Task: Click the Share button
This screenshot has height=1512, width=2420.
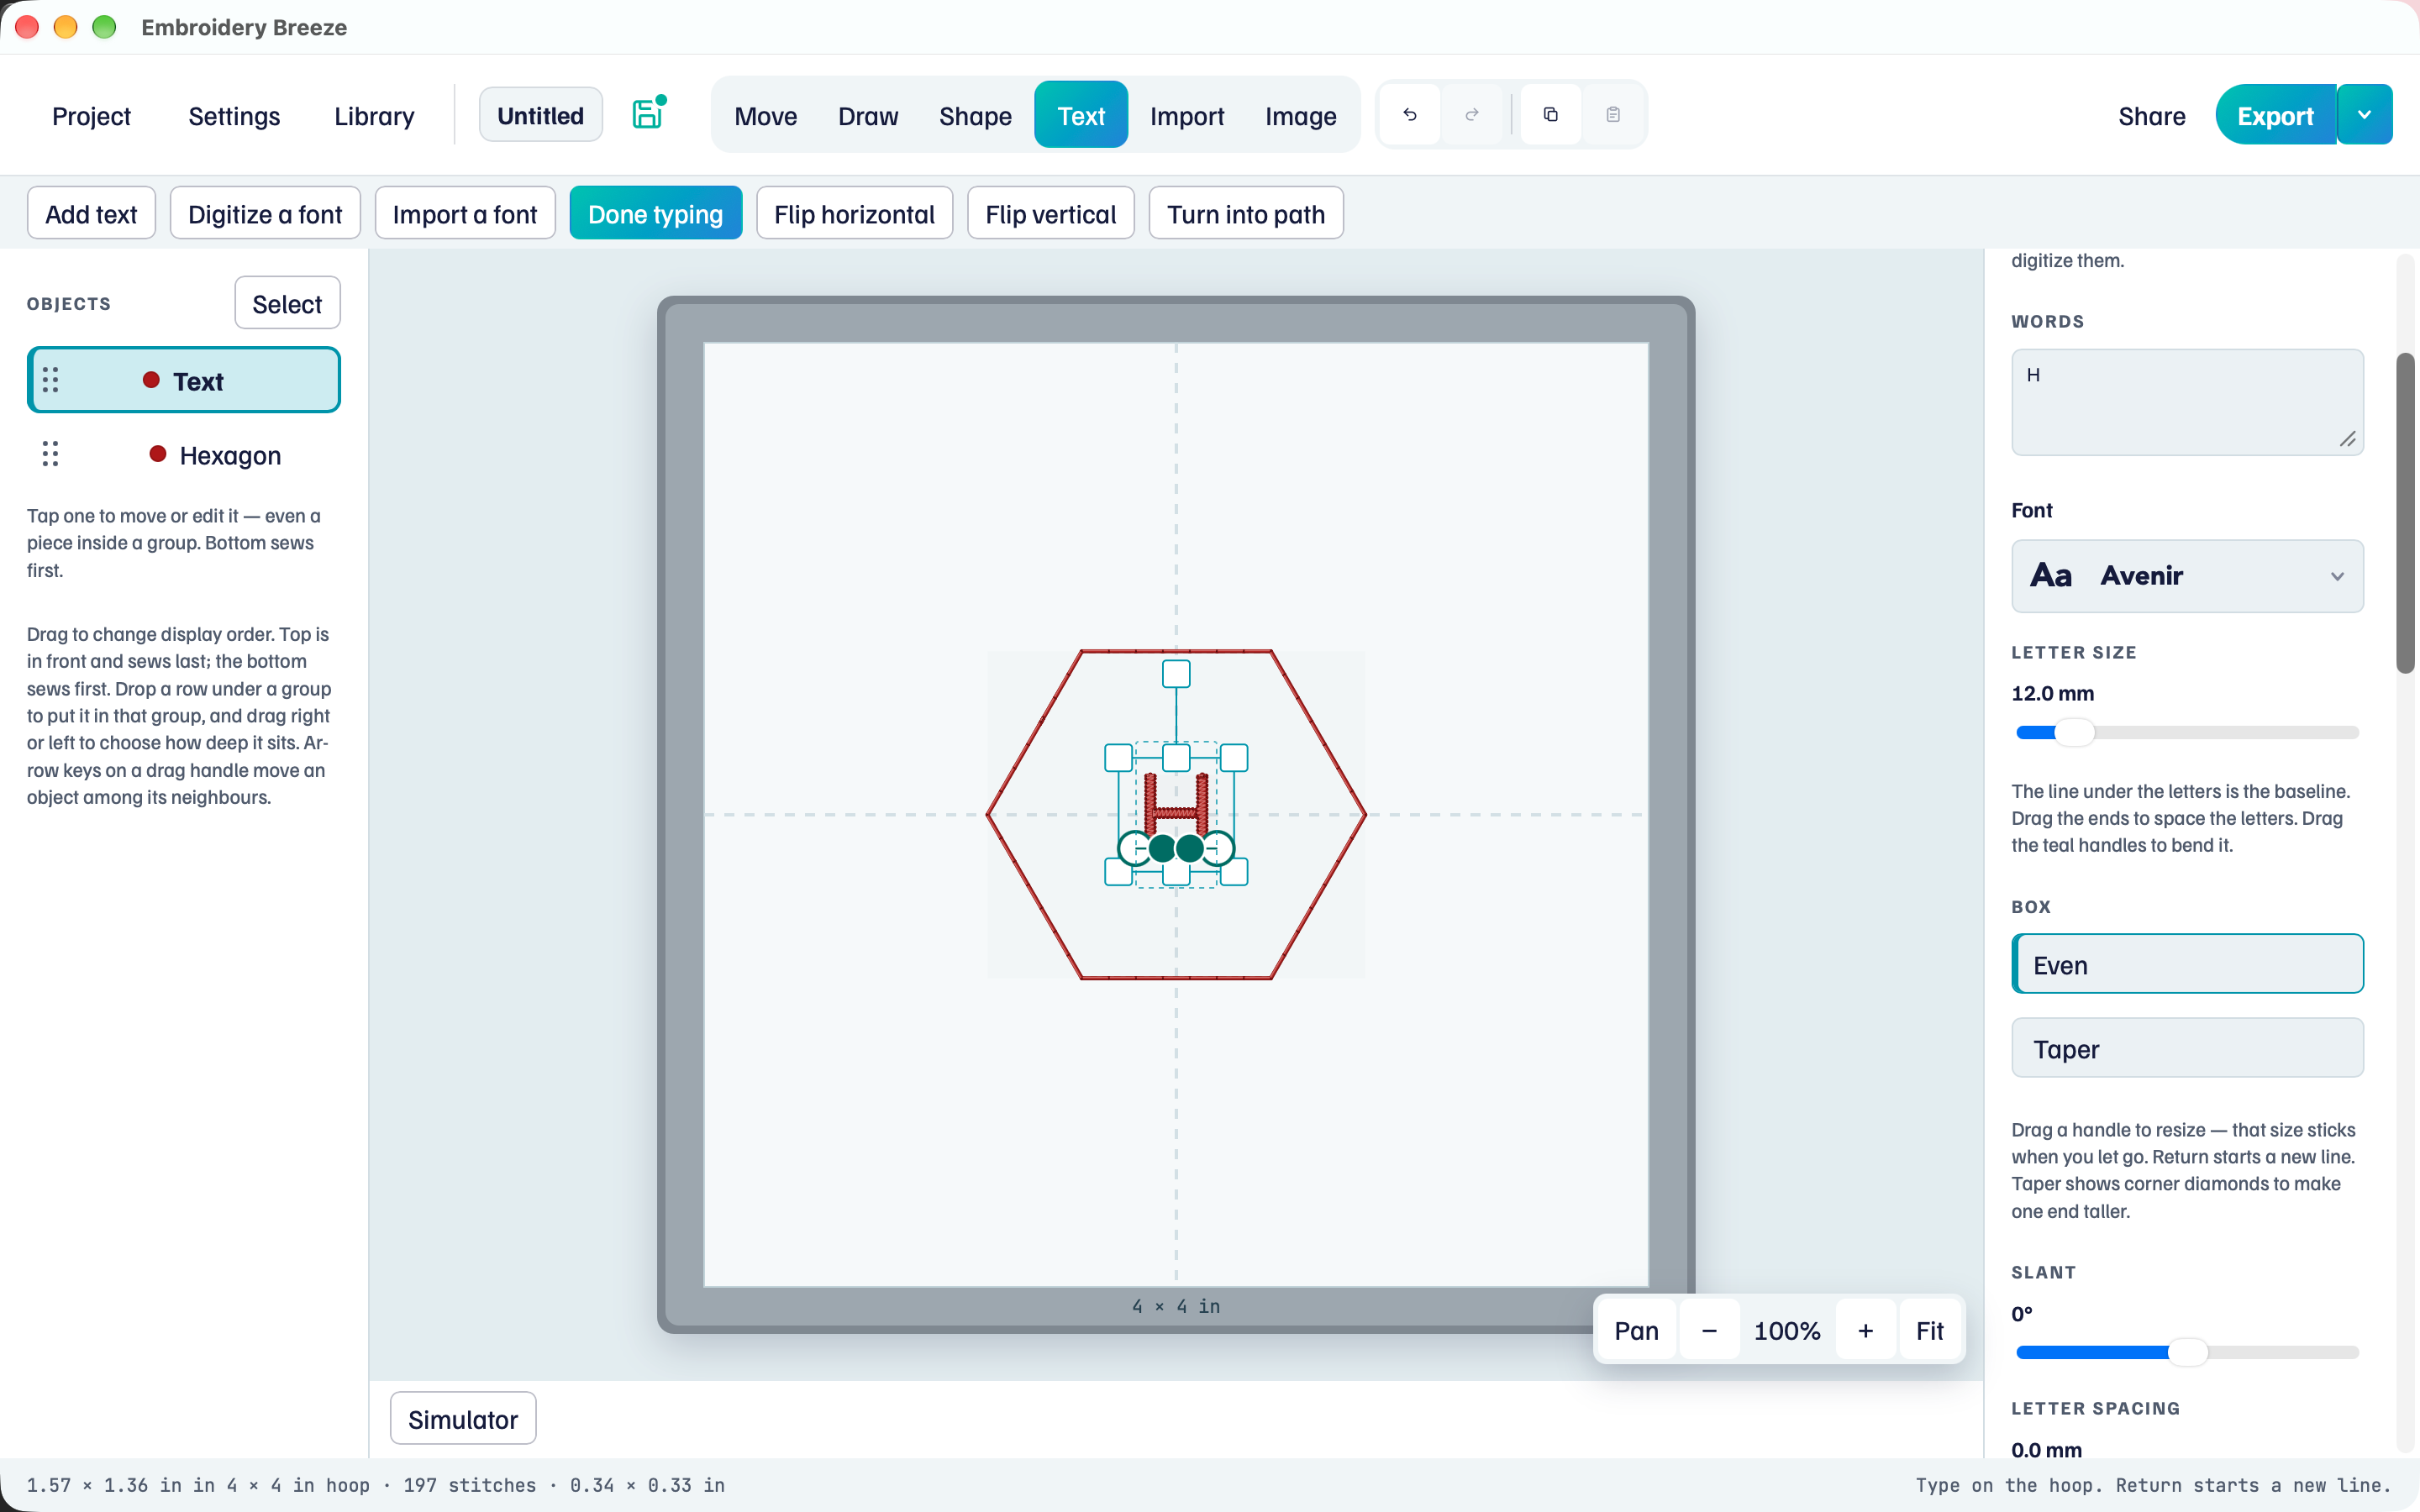Action: click(2151, 116)
